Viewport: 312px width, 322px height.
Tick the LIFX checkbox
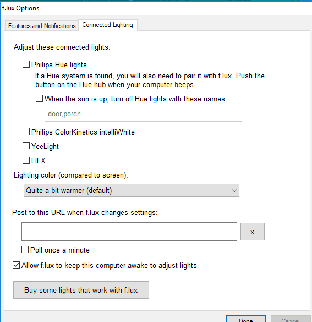pyautogui.click(x=26, y=160)
